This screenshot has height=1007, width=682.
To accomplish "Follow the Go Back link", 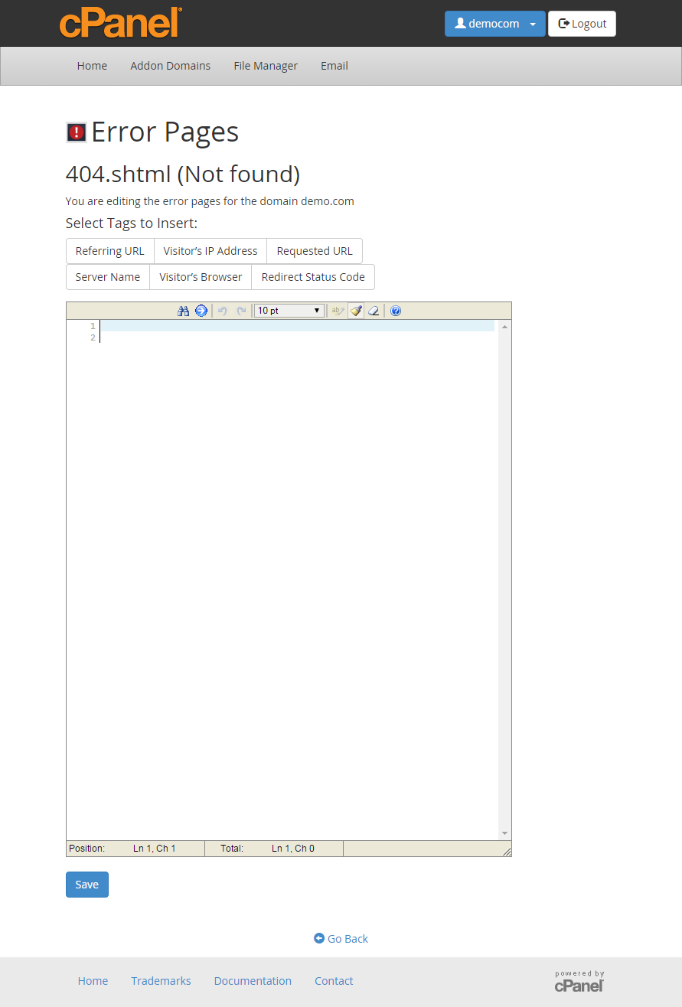I will click(x=341, y=938).
